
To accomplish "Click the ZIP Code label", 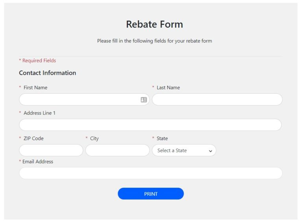I will point(33,138).
